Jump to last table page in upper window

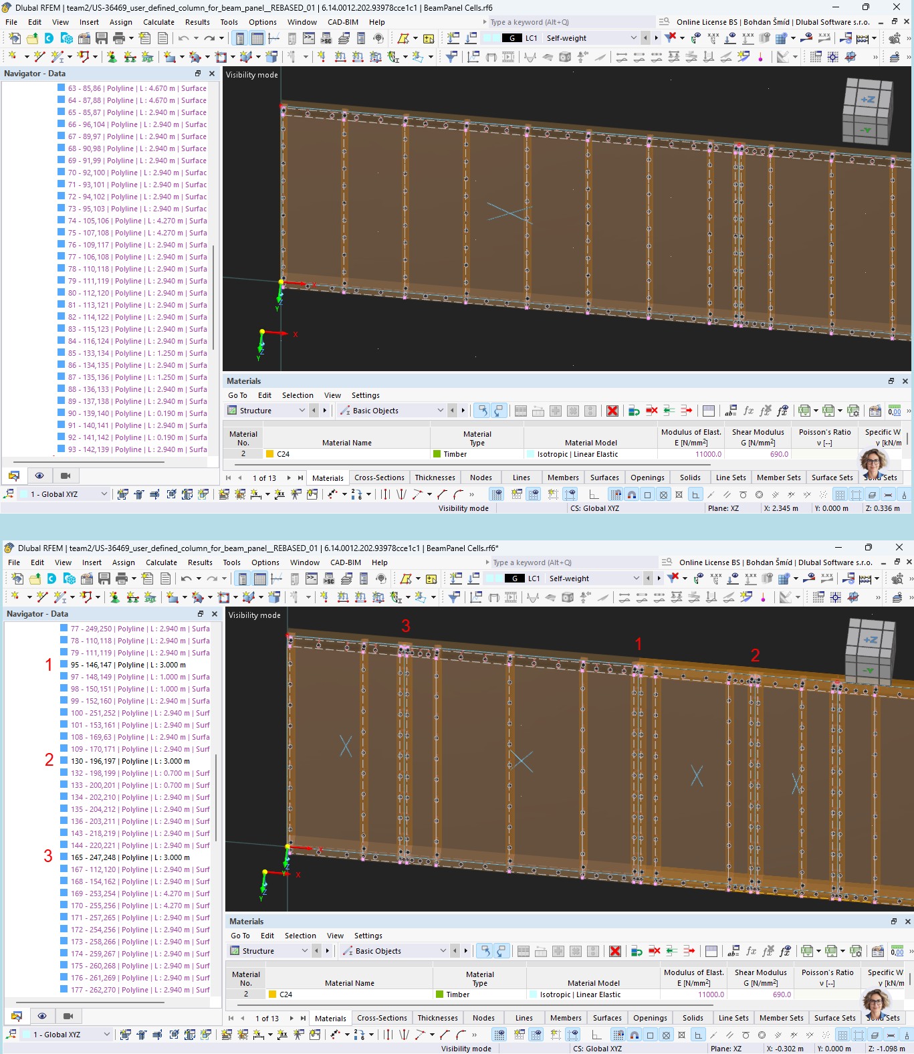pos(300,478)
